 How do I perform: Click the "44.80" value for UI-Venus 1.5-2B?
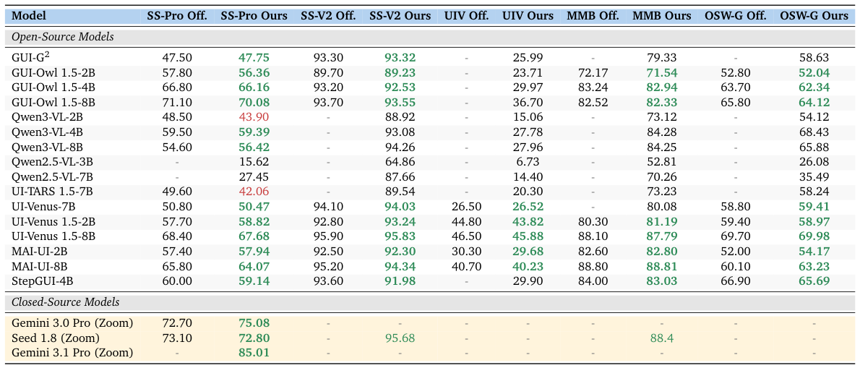pos(466,221)
